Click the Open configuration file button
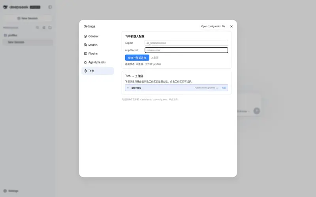The width and height of the screenshot is (316, 197). [x=213, y=26]
